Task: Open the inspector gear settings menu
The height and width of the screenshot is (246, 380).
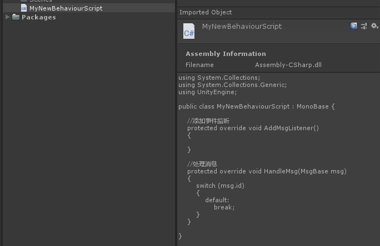Action: tap(374, 26)
